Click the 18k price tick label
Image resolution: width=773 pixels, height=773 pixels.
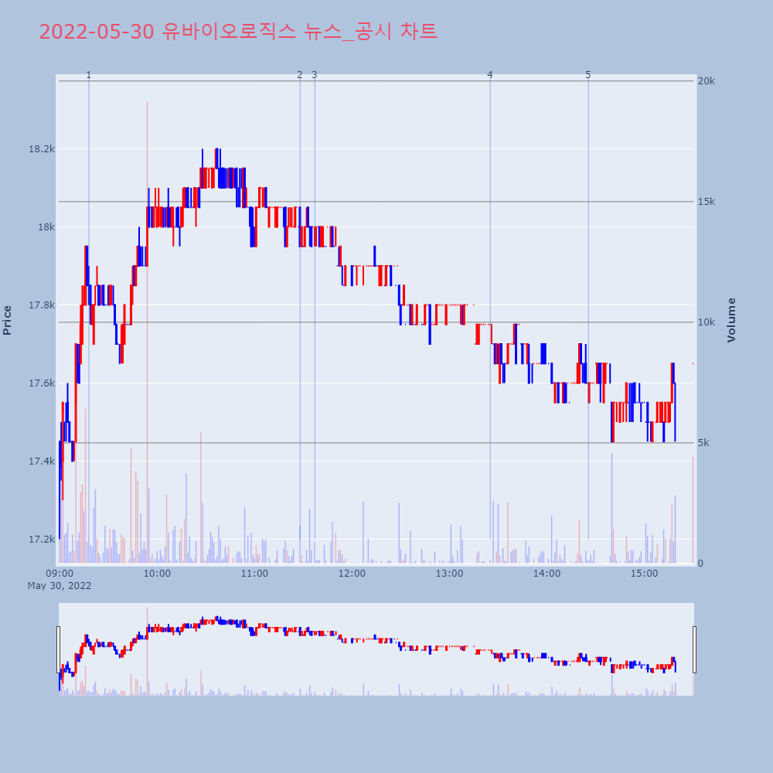(46, 226)
